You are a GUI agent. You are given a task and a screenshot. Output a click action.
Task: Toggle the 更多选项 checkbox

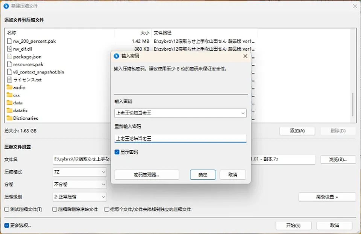7,225
